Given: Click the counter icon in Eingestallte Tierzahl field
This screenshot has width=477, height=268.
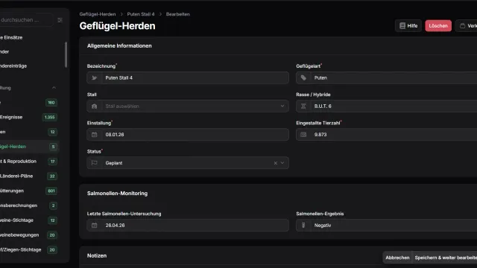Looking at the screenshot, I should click(303, 135).
